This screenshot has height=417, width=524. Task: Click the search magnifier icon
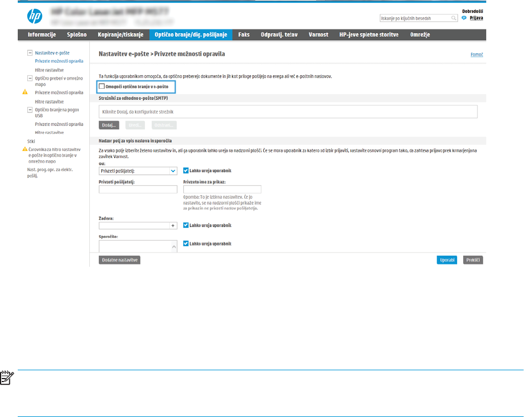pos(454,19)
